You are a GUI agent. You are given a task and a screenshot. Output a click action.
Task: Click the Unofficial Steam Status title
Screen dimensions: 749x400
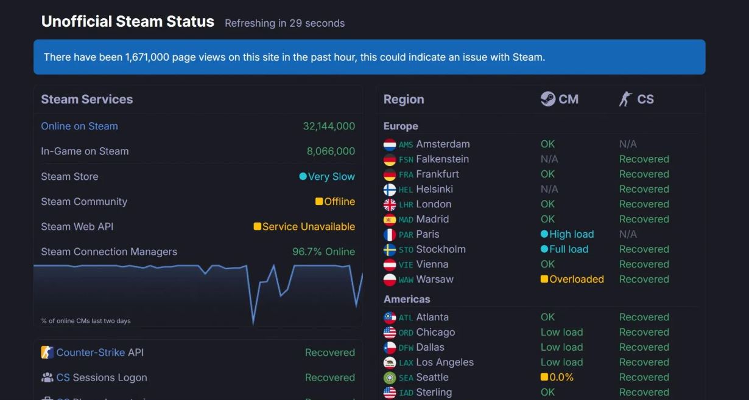pyautogui.click(x=128, y=22)
